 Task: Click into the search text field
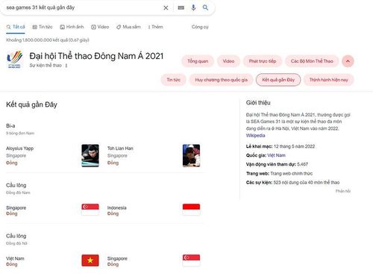point(82,7)
